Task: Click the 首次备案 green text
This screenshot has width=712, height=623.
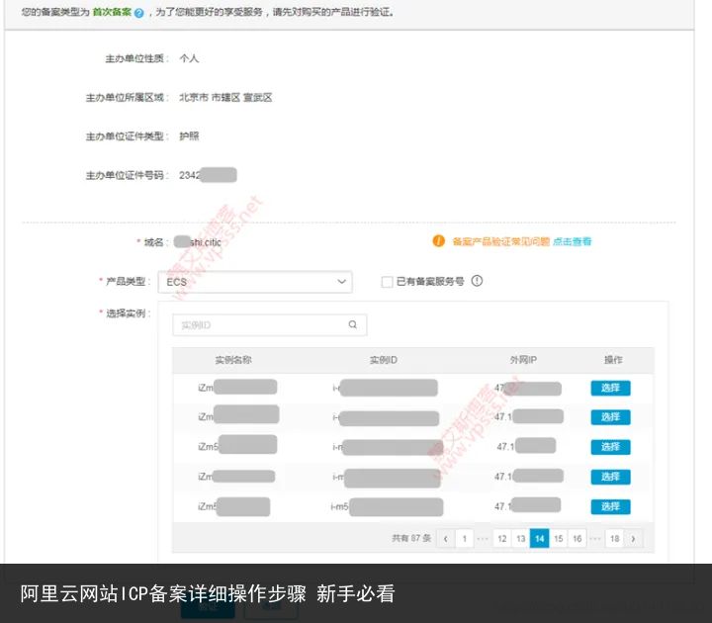Action: (x=112, y=12)
